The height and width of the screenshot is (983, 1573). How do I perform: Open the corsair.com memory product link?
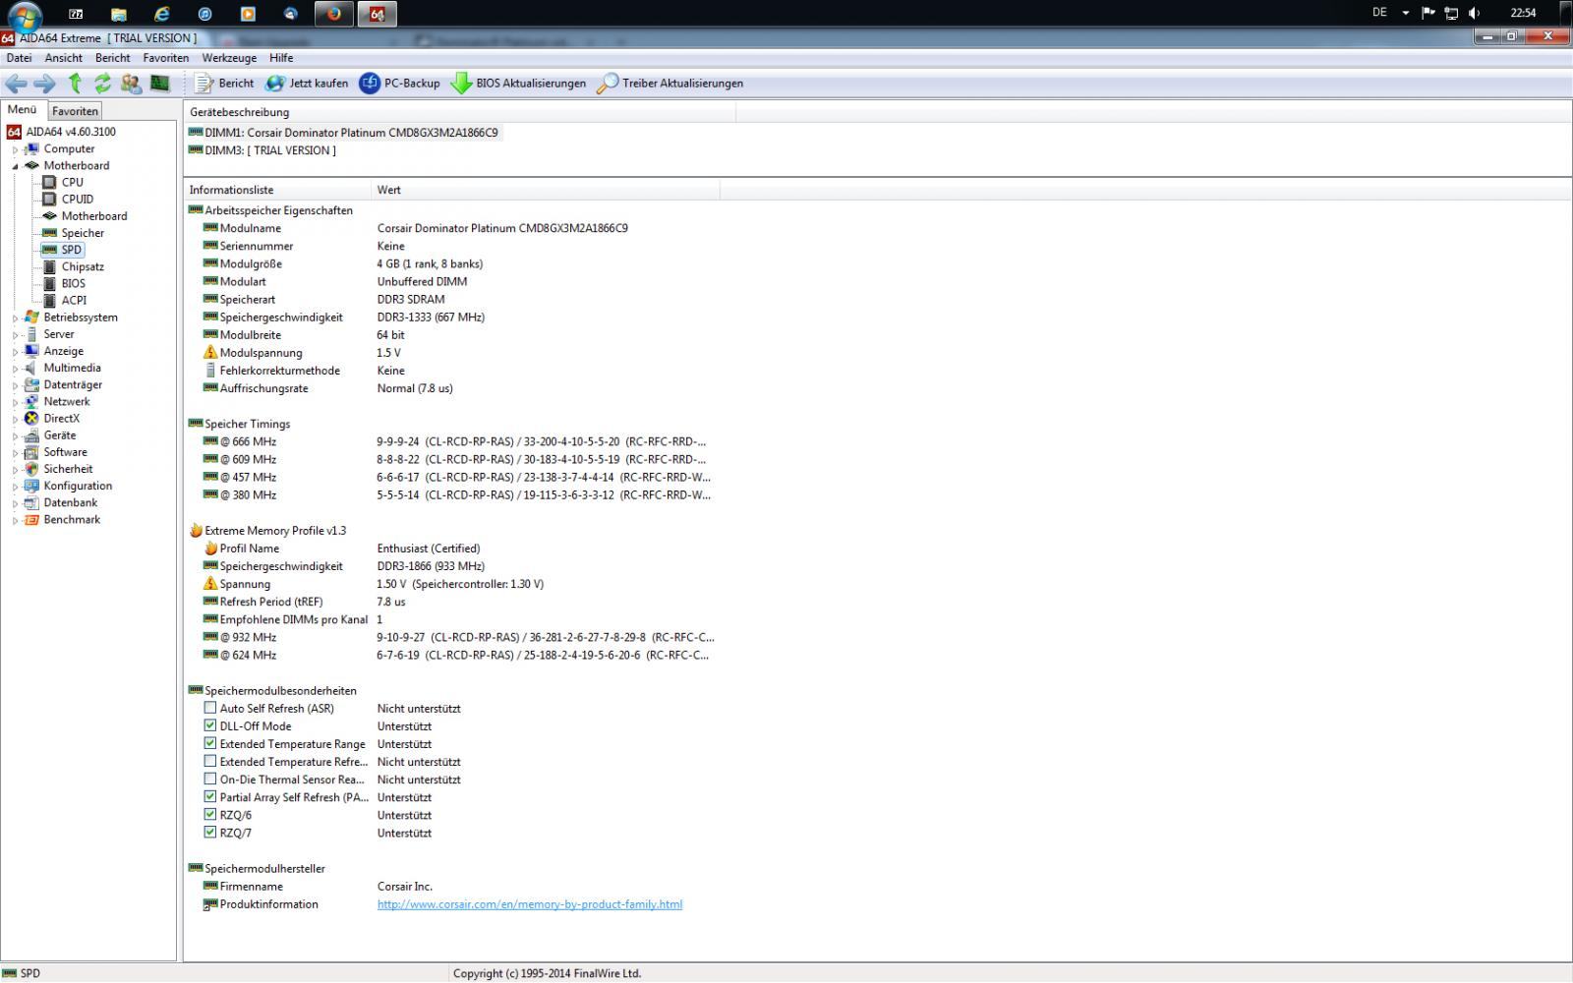529,904
